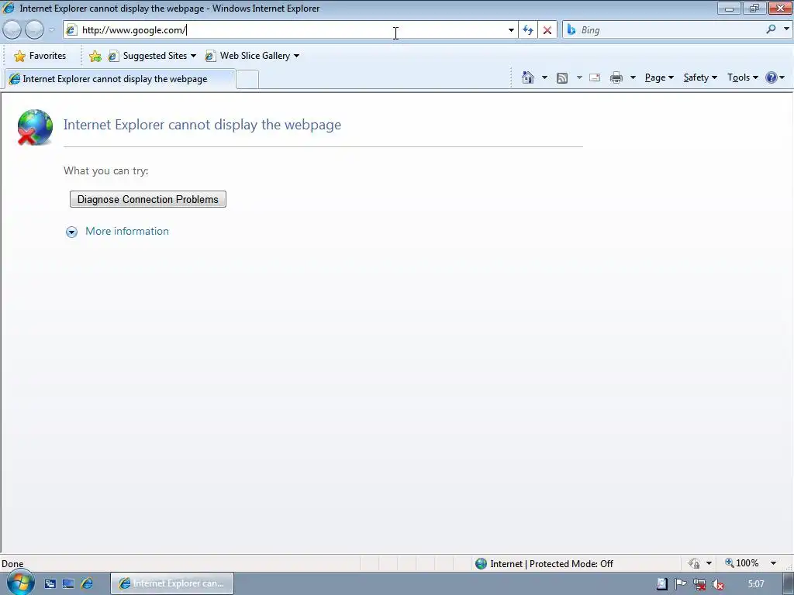
Task: Click the Back navigation button
Action: click(x=12, y=30)
